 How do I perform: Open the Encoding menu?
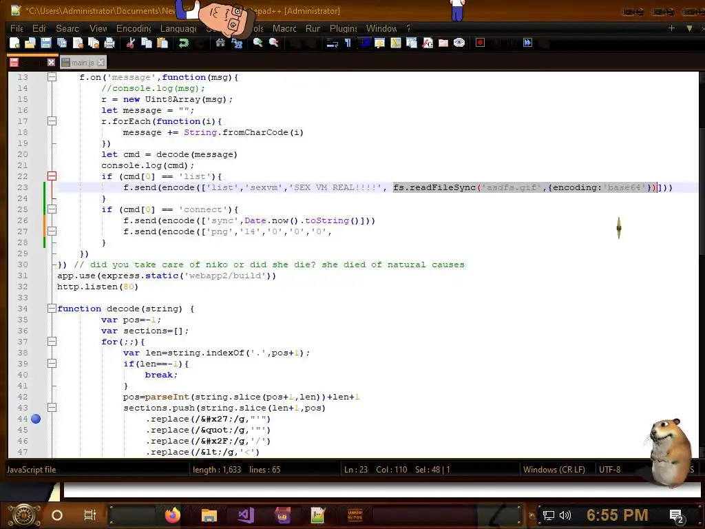click(x=134, y=28)
